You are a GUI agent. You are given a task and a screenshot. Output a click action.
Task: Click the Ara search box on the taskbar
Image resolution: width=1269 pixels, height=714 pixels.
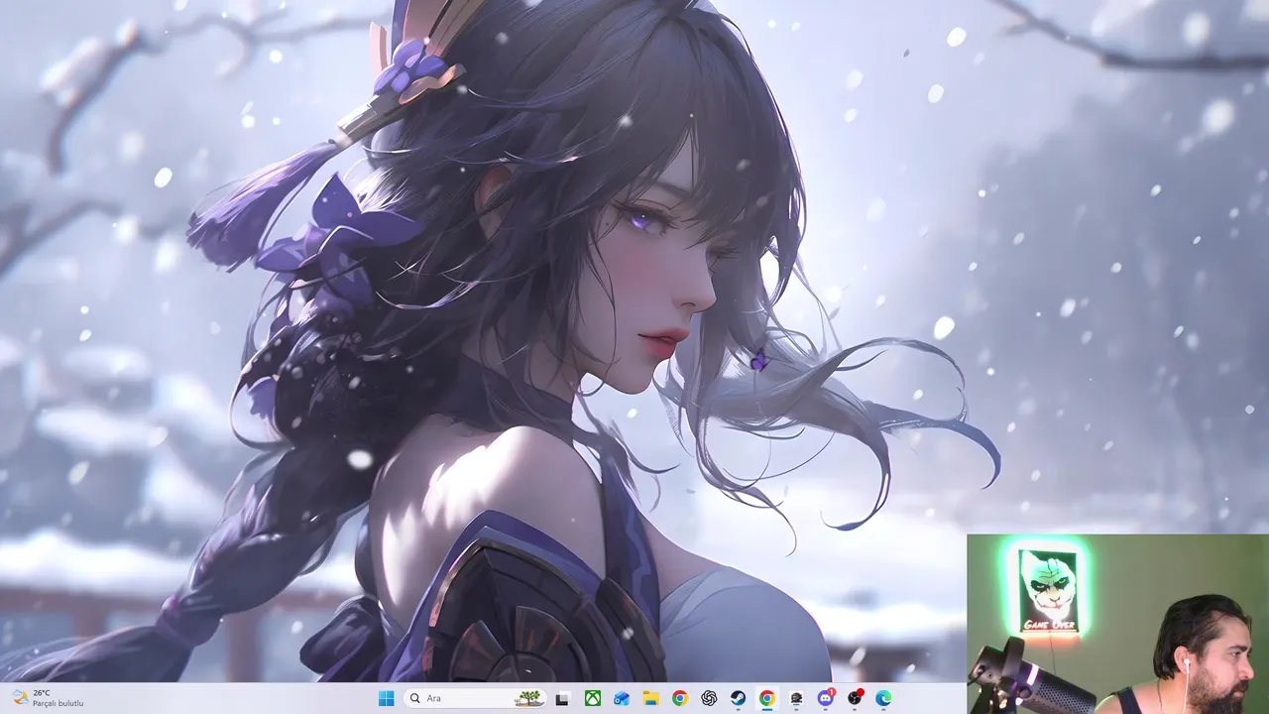click(x=475, y=698)
